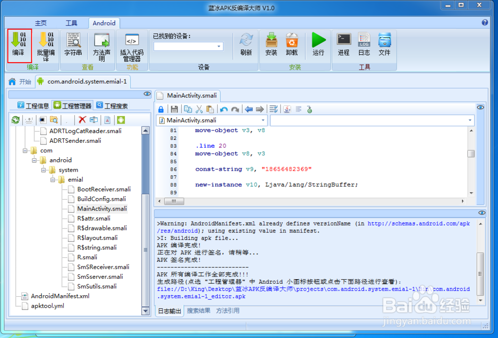Click the Java convert icon in editor toolbar
Image resolution: width=498 pixels, height=338 pixels.
point(287,110)
